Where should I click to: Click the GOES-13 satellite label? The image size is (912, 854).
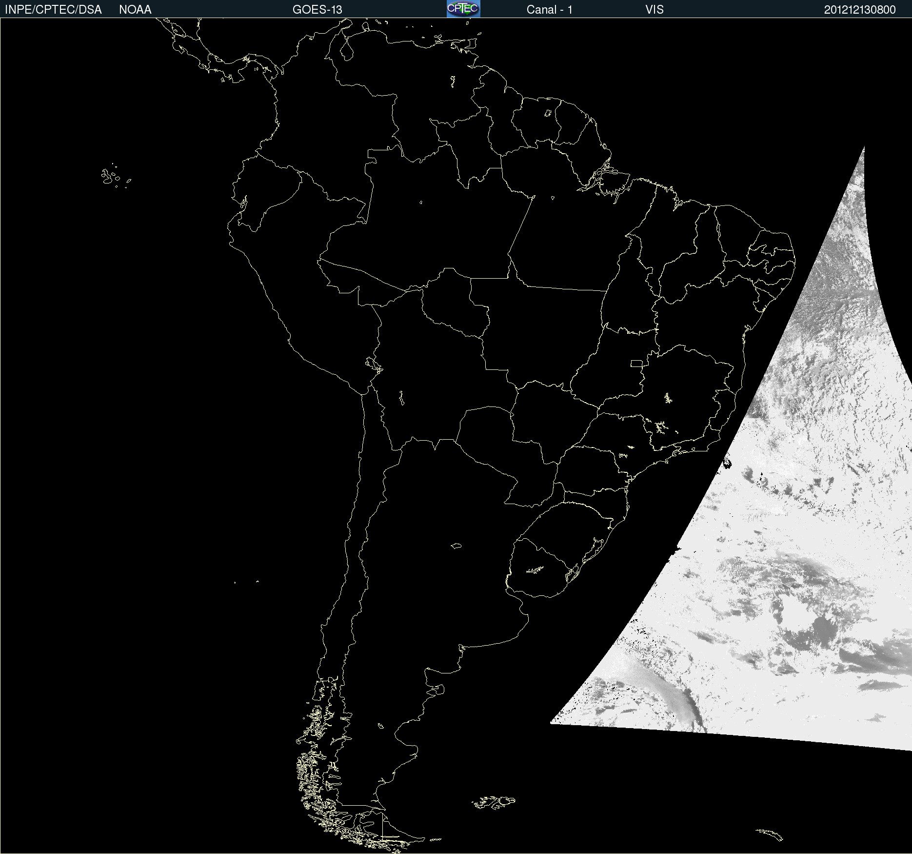pyautogui.click(x=317, y=10)
